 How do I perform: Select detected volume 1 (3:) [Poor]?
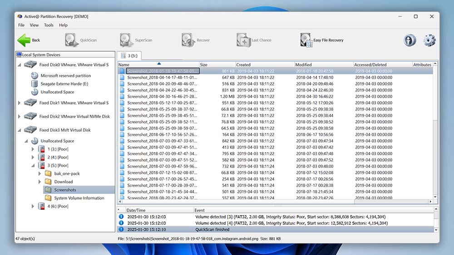point(58,149)
